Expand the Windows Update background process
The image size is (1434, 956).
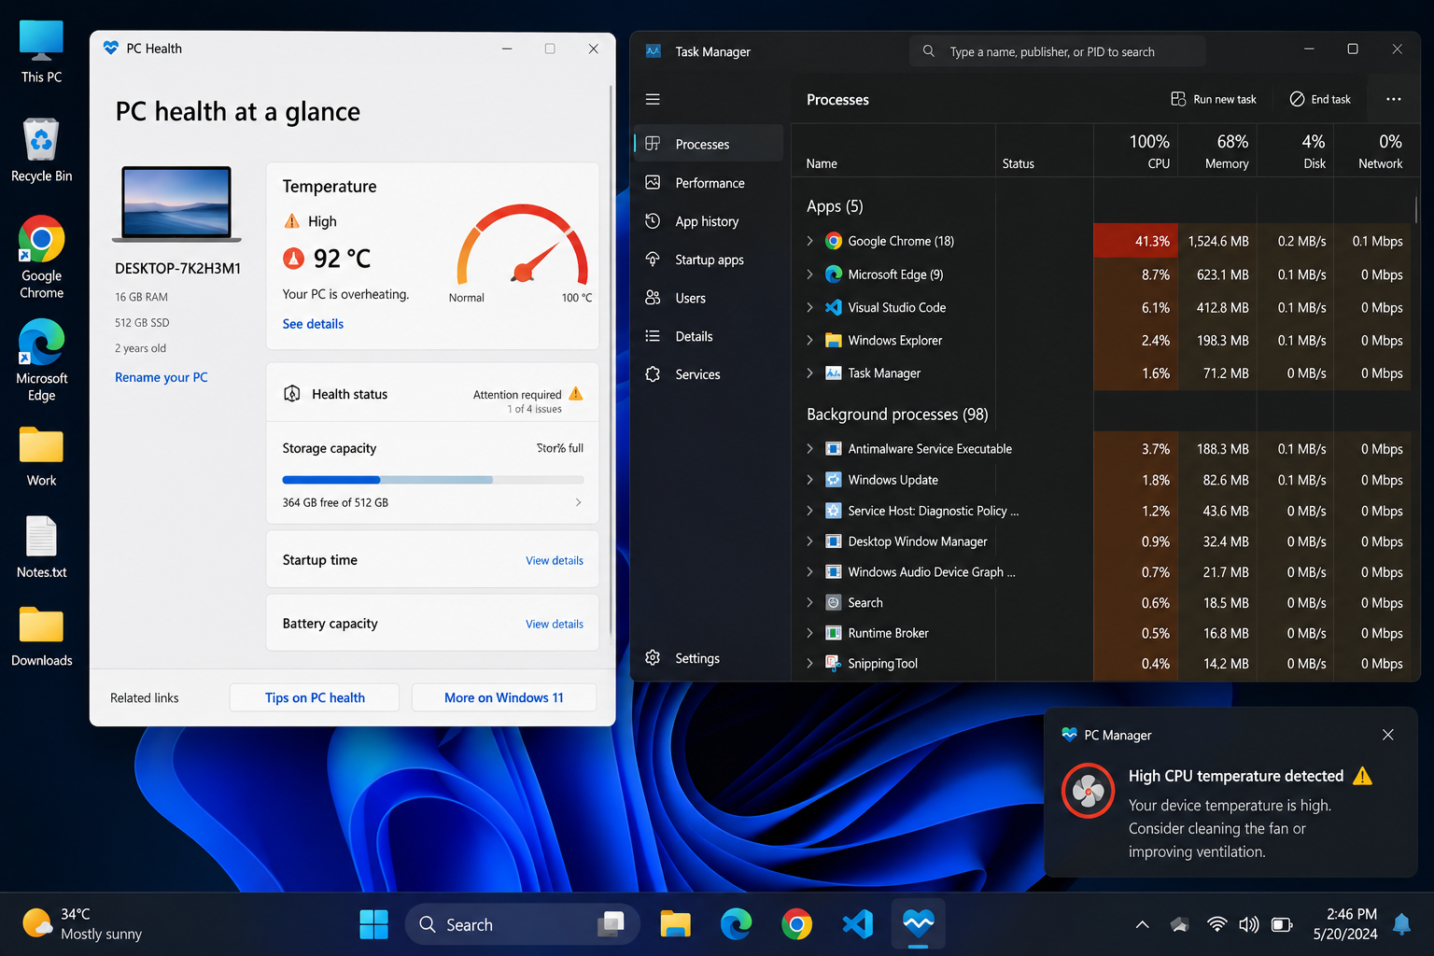coord(809,480)
